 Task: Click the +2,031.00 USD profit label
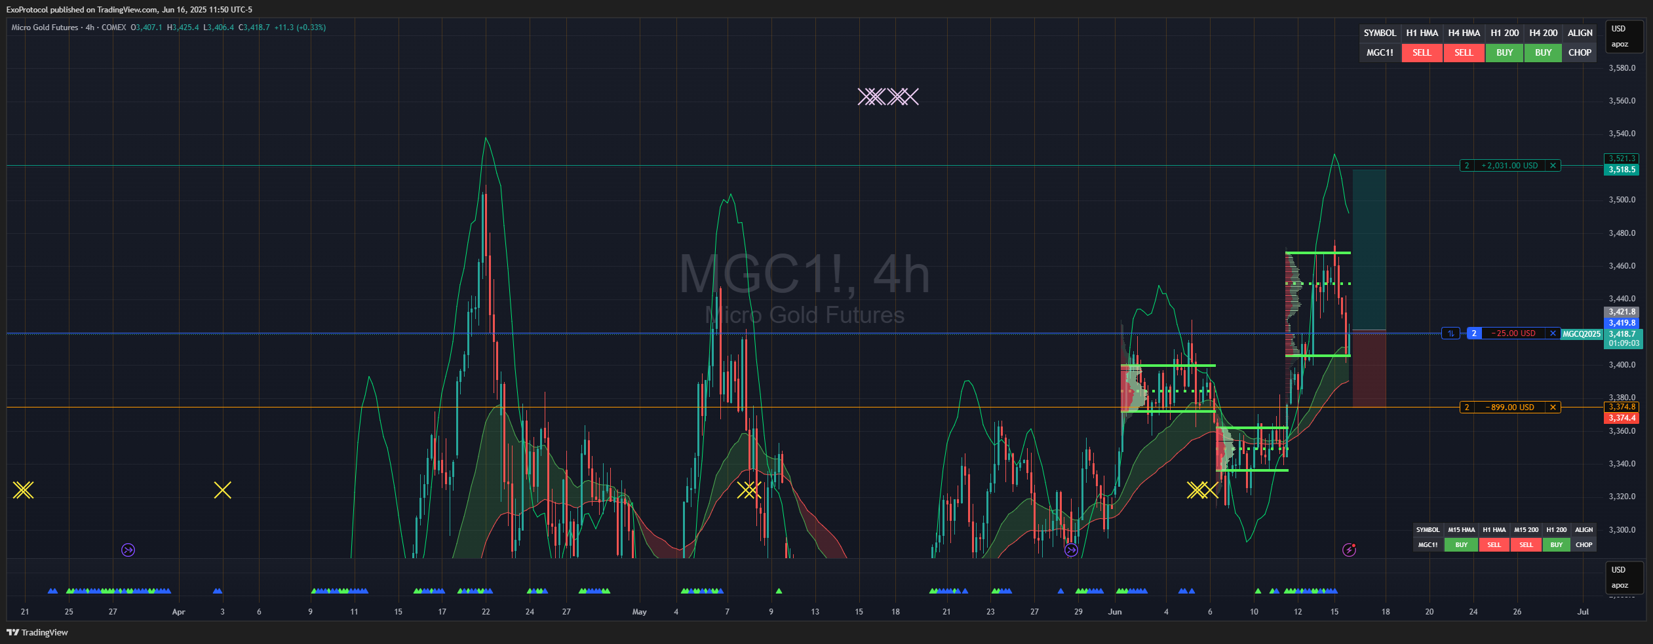click(1509, 166)
